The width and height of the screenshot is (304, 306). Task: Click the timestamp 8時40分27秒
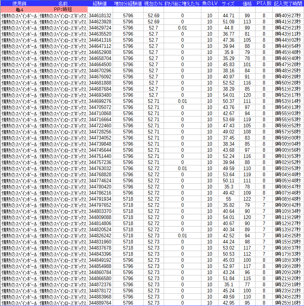(288, 15)
